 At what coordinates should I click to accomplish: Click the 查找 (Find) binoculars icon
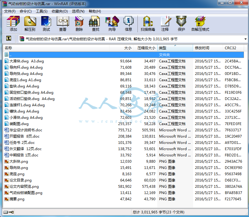point(96,24)
